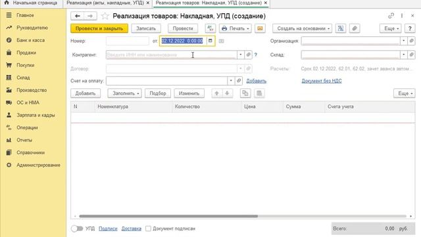This screenshot has width=421, height=237.
Task: Show Дт/Кт postings icon
Action: (x=210, y=28)
